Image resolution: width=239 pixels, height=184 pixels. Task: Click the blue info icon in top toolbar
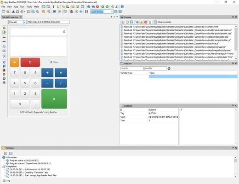pos(122,7)
